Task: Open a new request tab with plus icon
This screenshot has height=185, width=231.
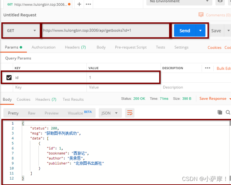Action: [79, 4]
